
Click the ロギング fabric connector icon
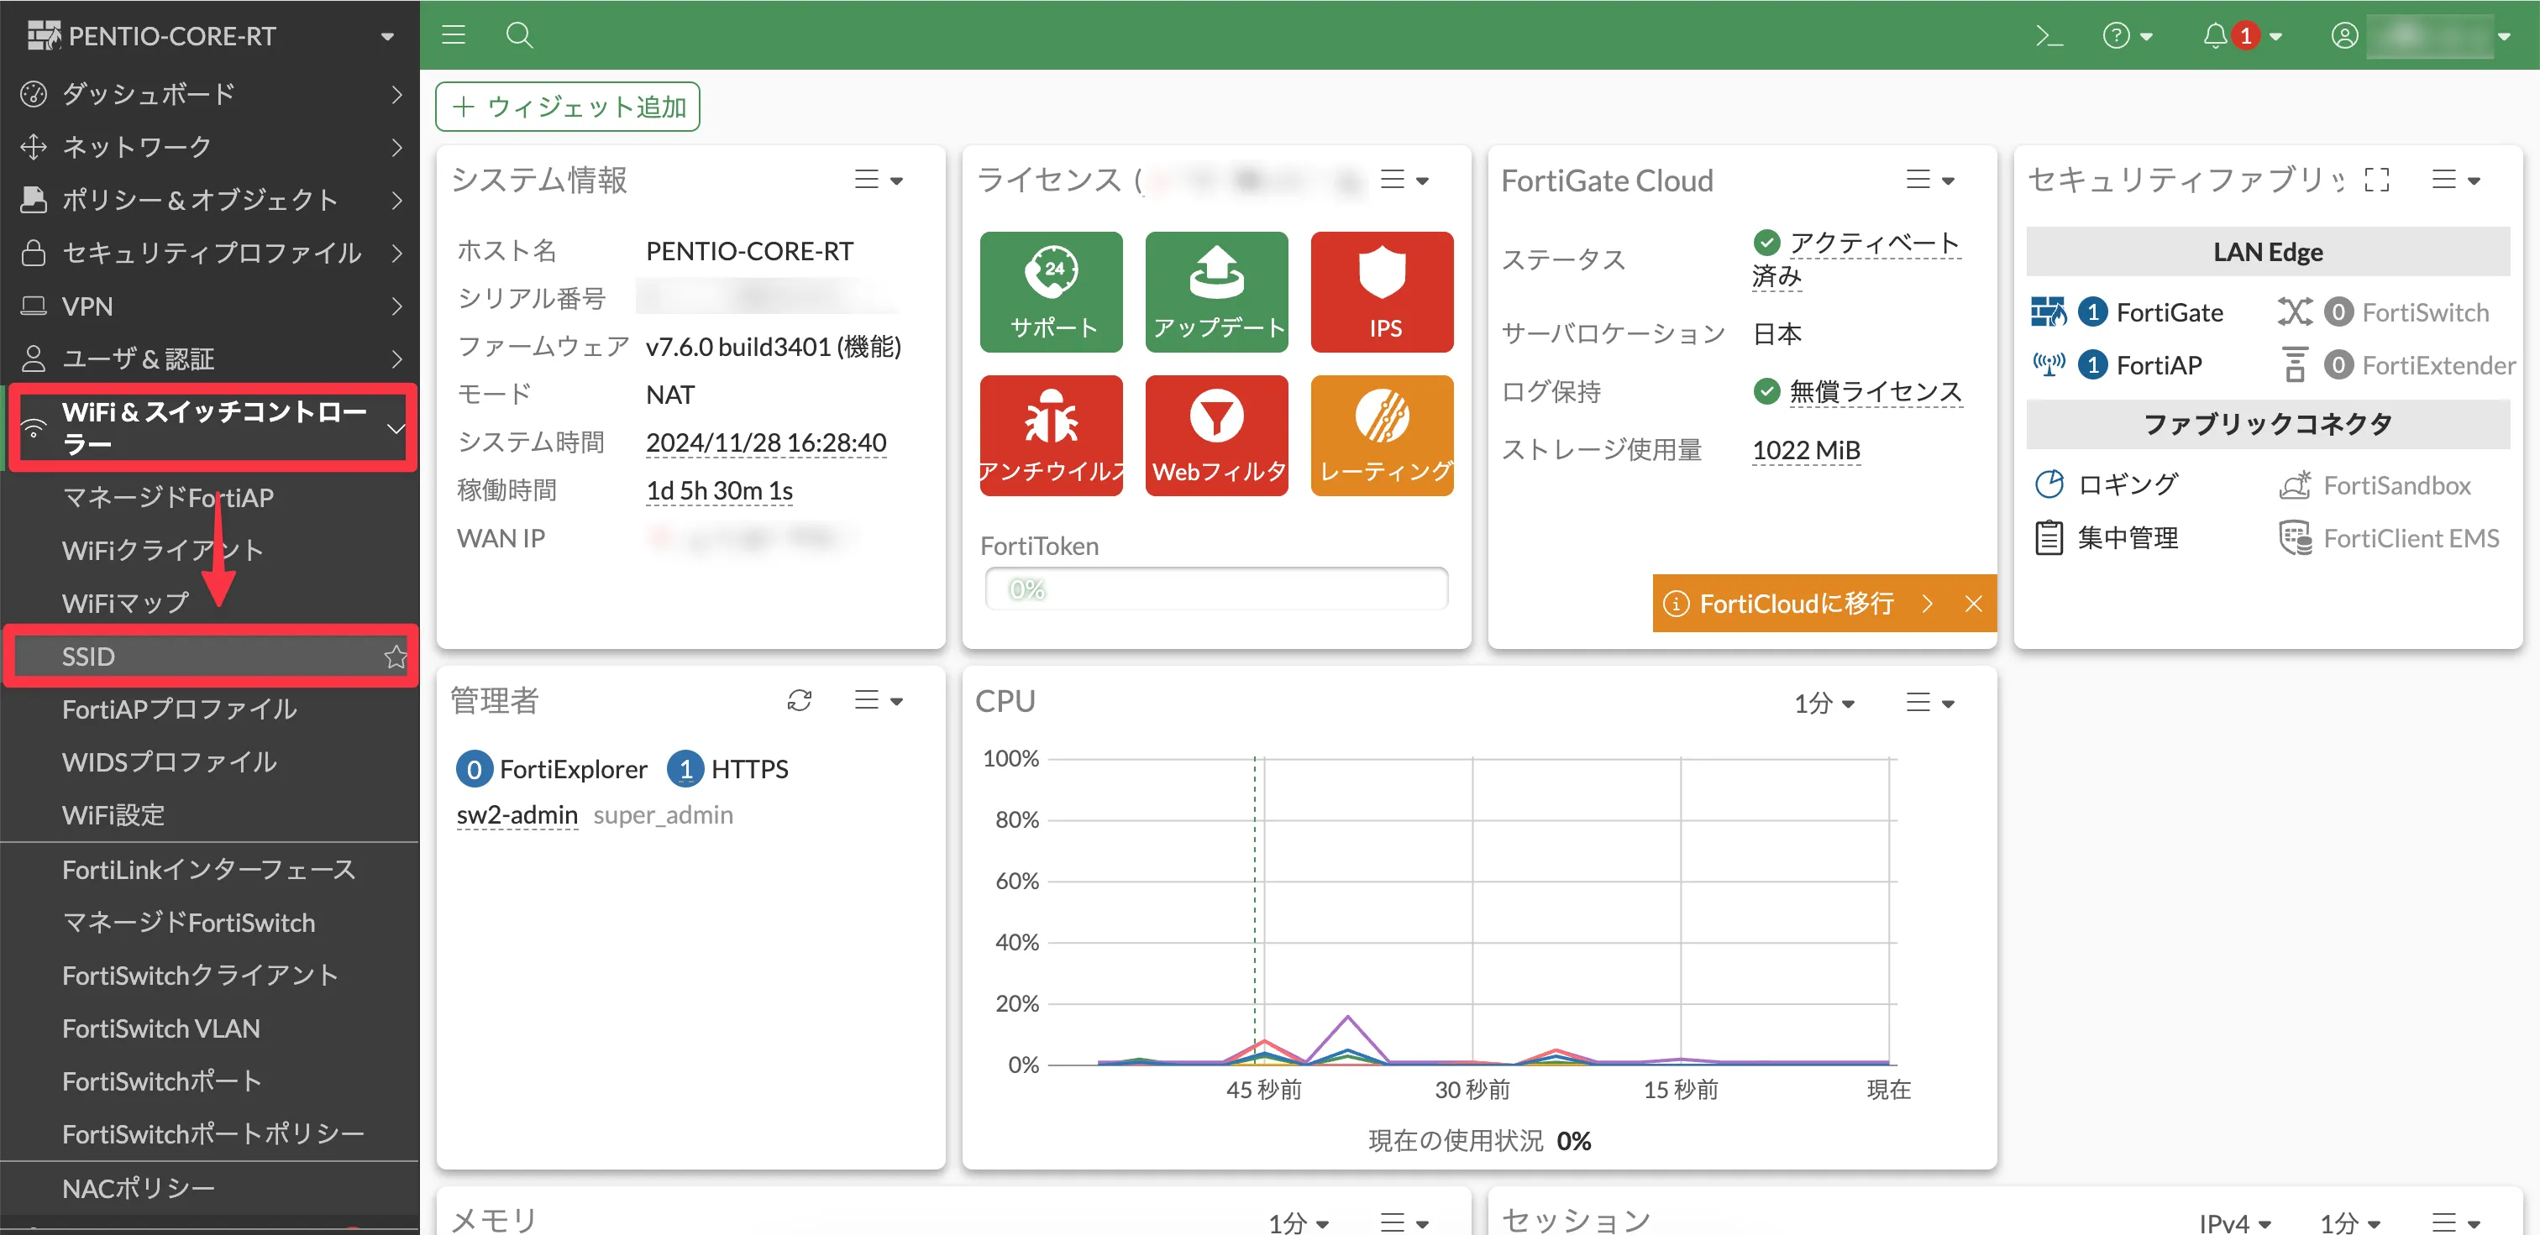tap(2049, 484)
